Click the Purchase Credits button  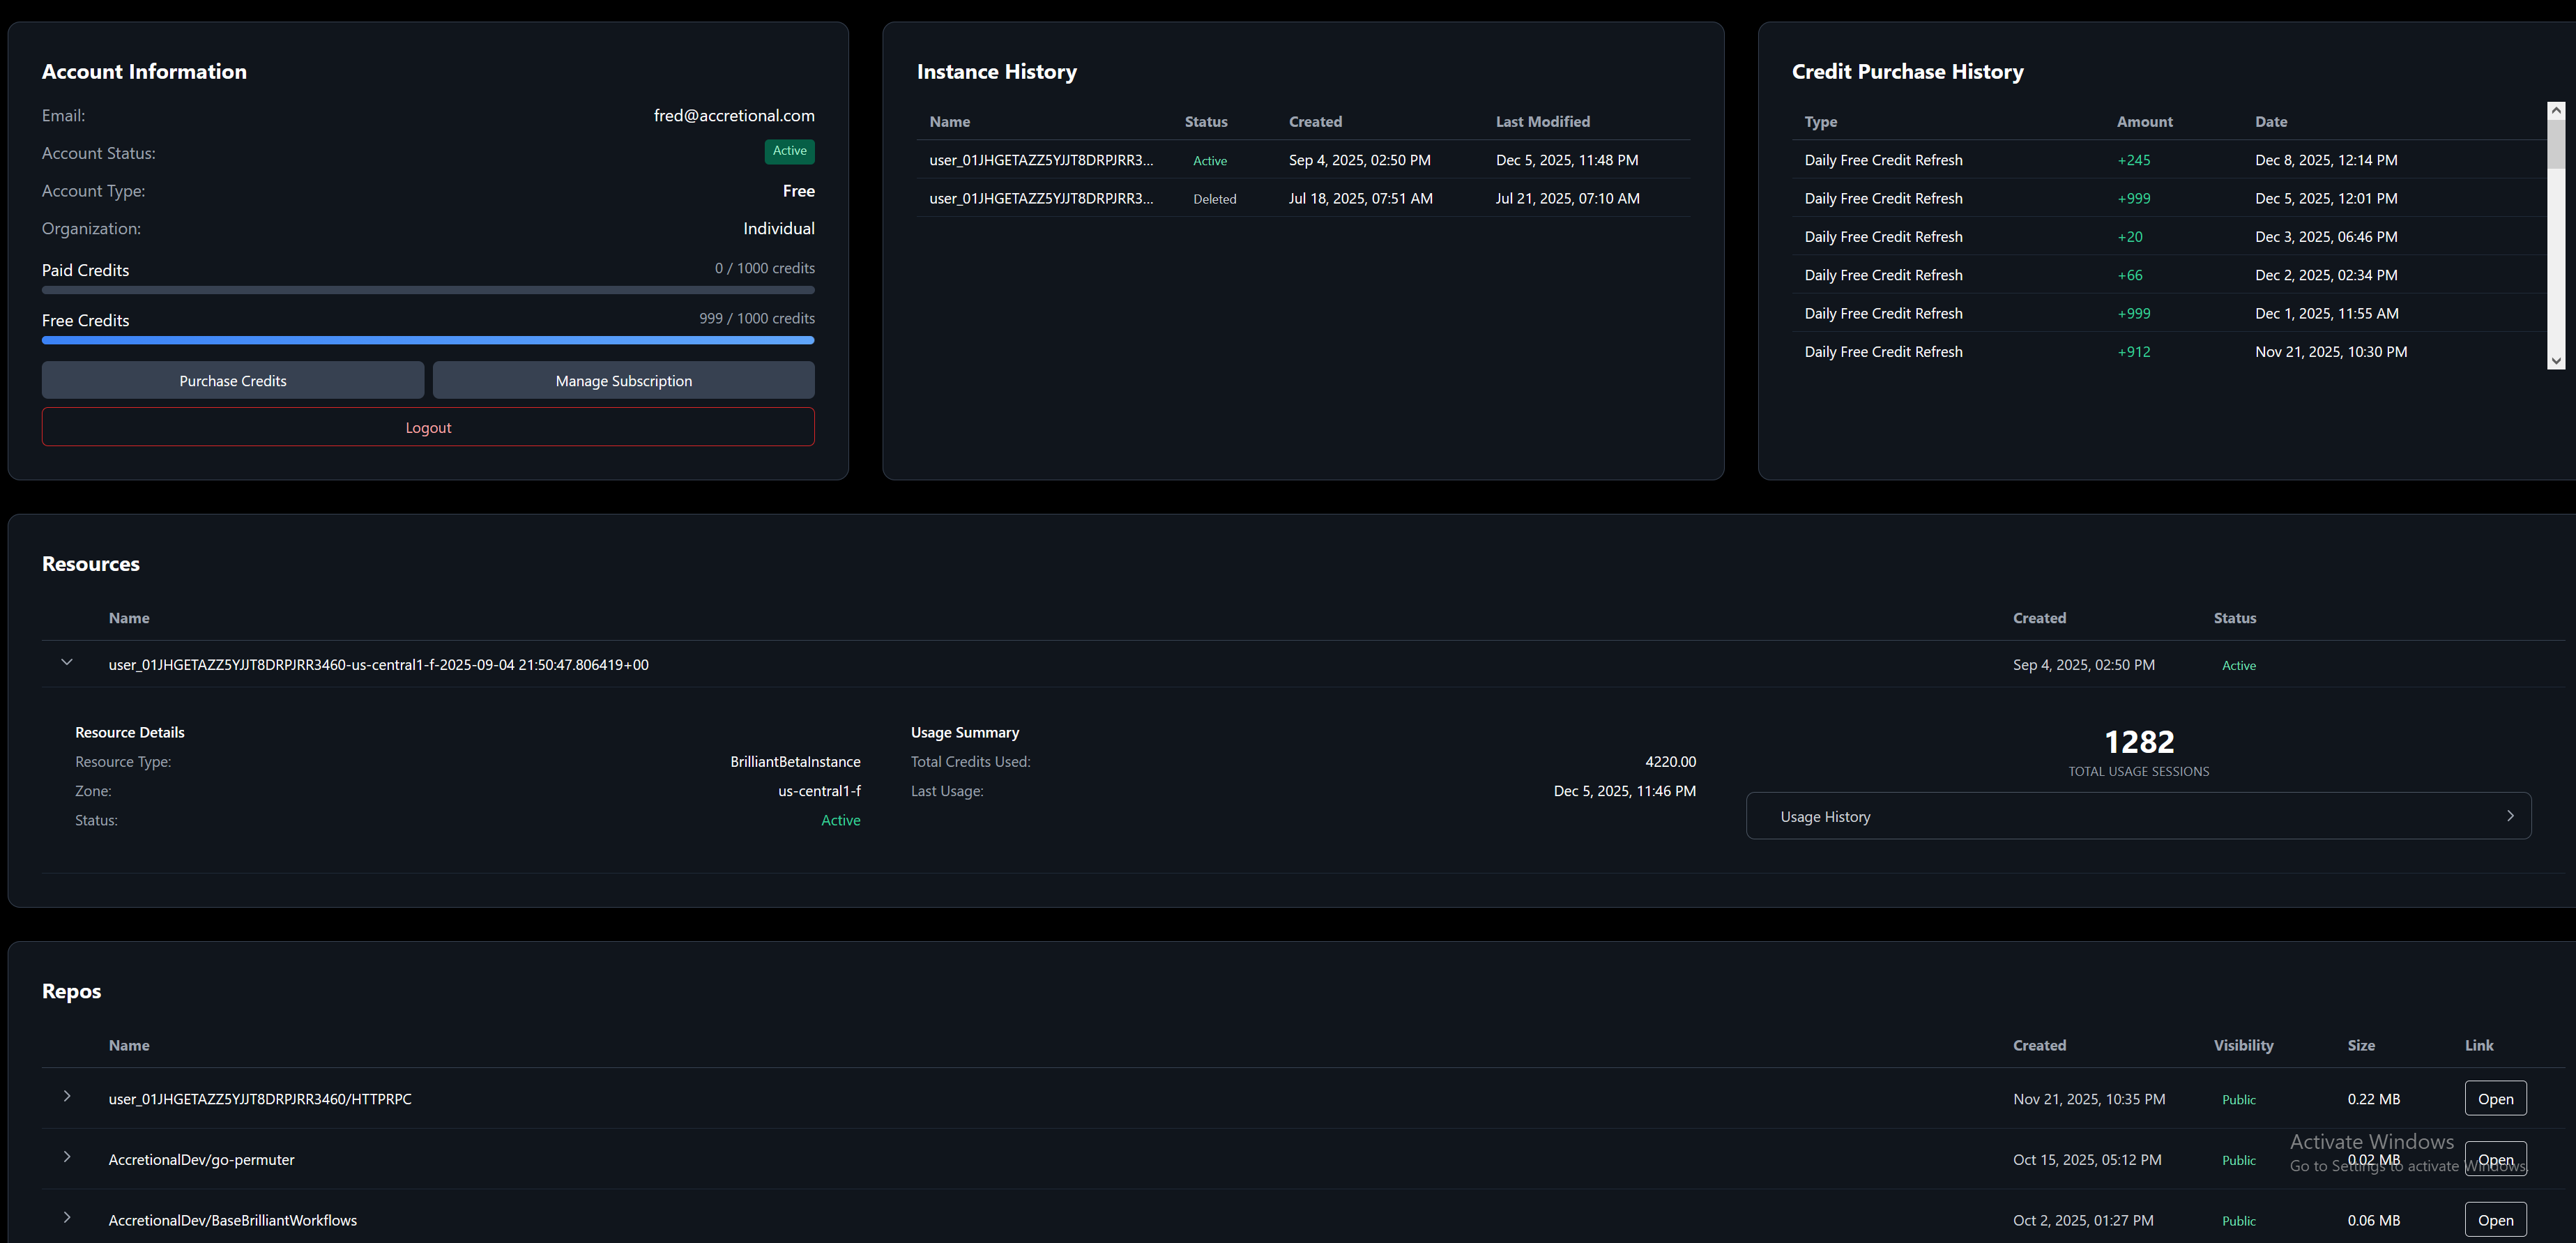[x=232, y=380]
